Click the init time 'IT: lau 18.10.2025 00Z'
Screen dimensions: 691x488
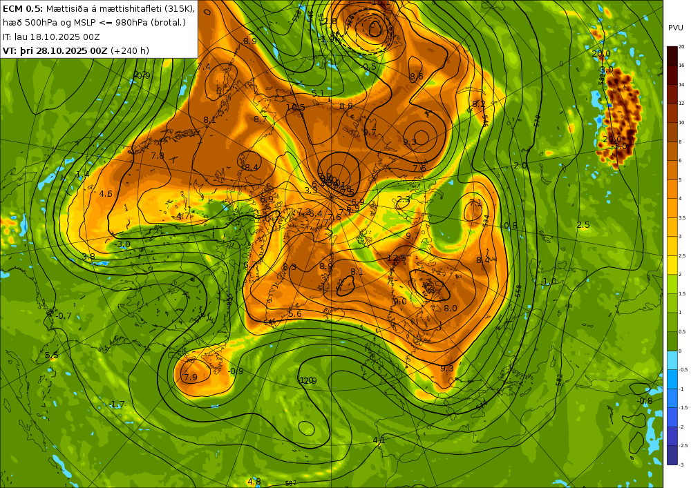pyautogui.click(x=51, y=37)
